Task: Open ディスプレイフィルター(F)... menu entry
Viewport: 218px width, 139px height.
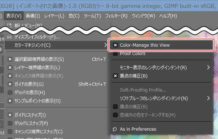Action: (37, 37)
